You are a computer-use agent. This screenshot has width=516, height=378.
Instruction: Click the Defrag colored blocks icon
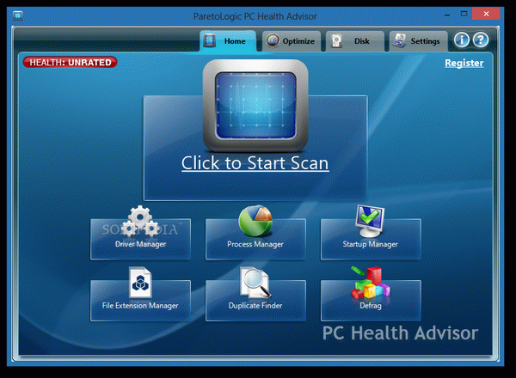coord(371,283)
